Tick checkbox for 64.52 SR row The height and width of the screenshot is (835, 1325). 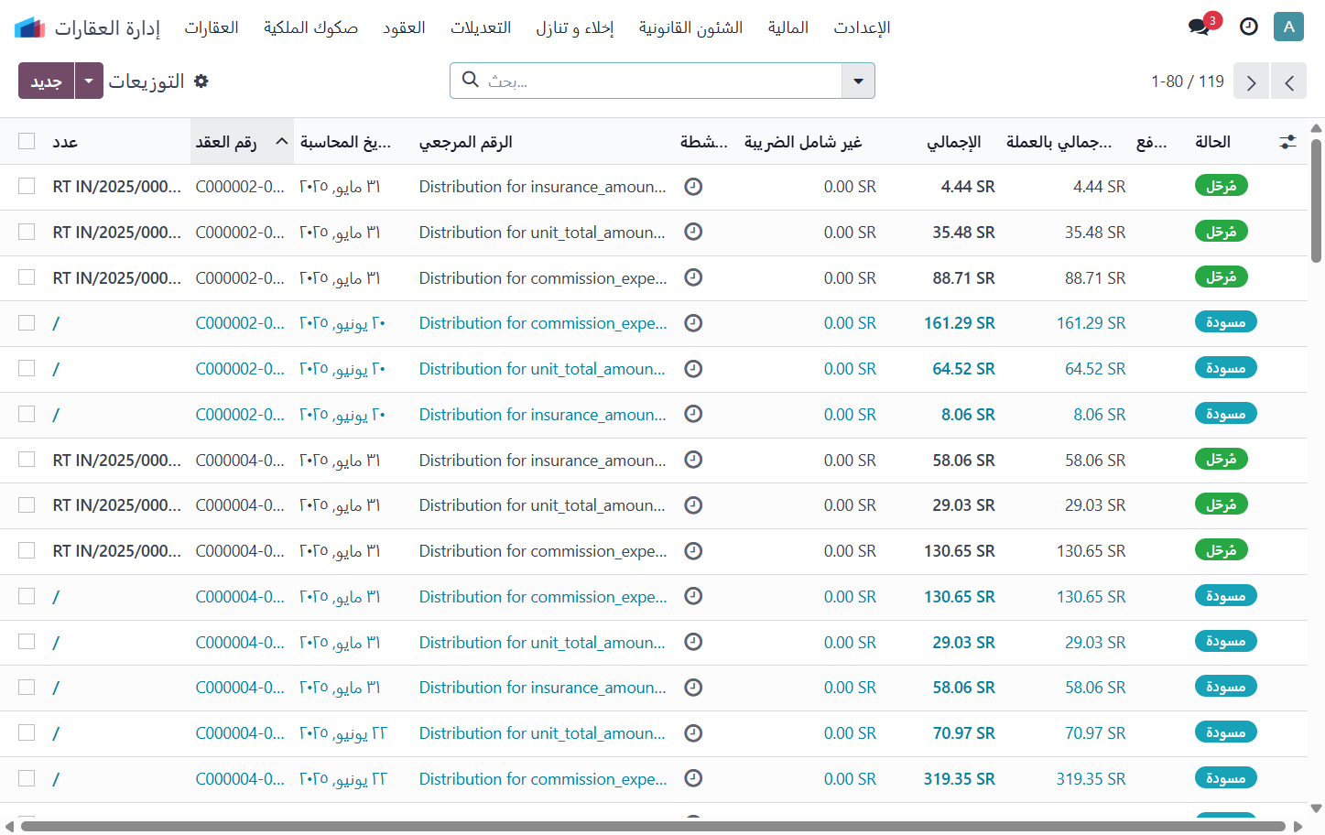click(x=27, y=368)
